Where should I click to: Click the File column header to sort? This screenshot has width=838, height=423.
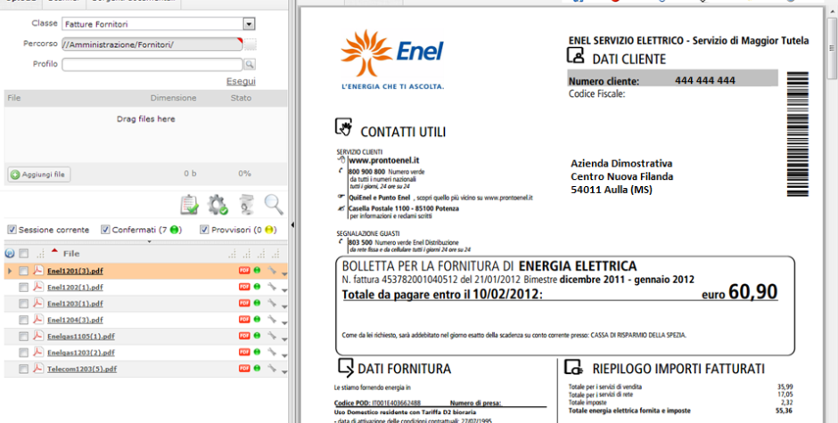coord(71,254)
